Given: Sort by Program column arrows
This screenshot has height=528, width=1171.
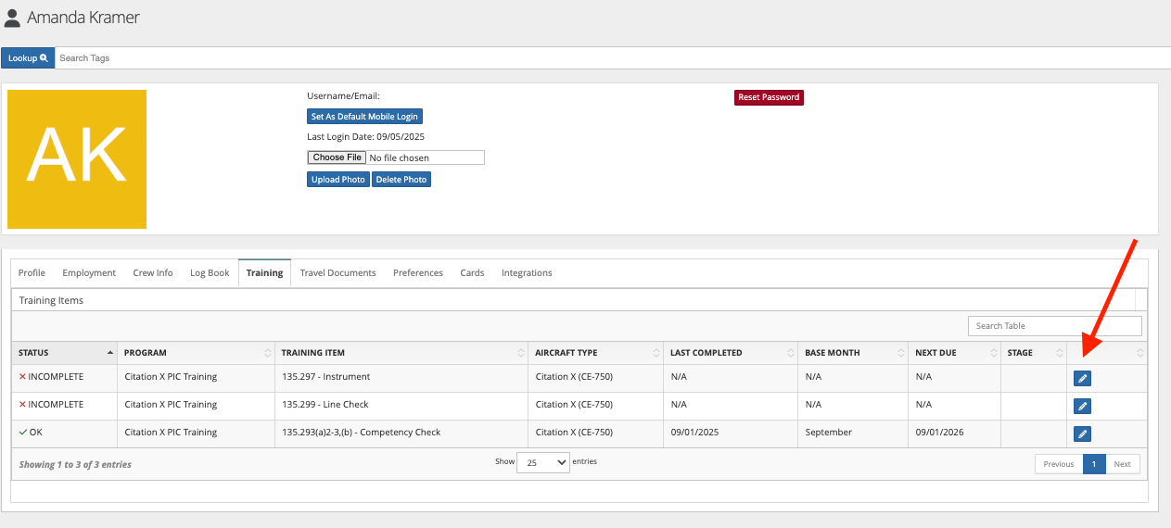Looking at the screenshot, I should point(268,353).
